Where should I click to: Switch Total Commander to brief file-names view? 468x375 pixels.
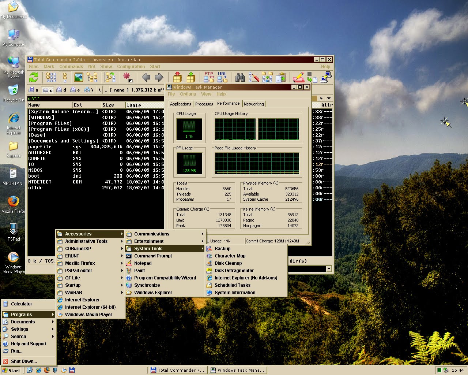click(x=51, y=77)
